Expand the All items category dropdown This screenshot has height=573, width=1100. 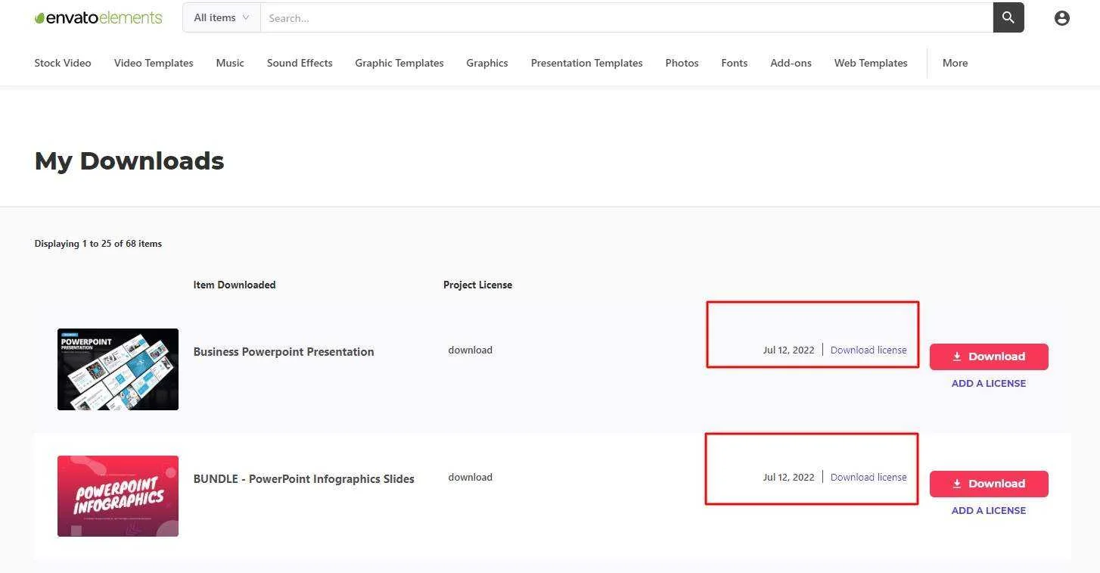coord(222,17)
